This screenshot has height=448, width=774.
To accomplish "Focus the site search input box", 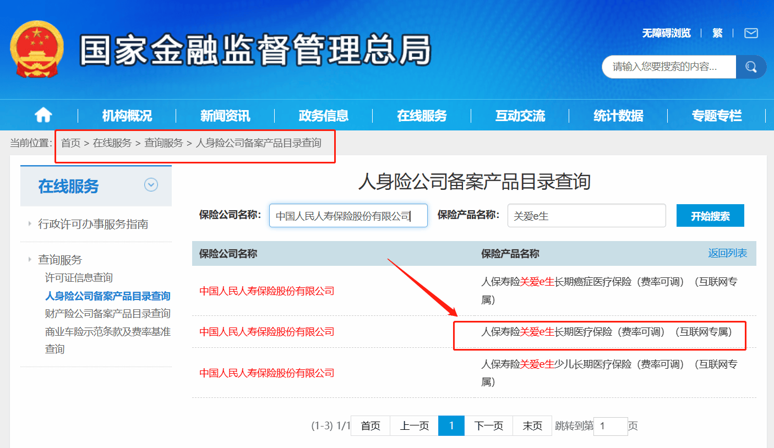I will [669, 67].
